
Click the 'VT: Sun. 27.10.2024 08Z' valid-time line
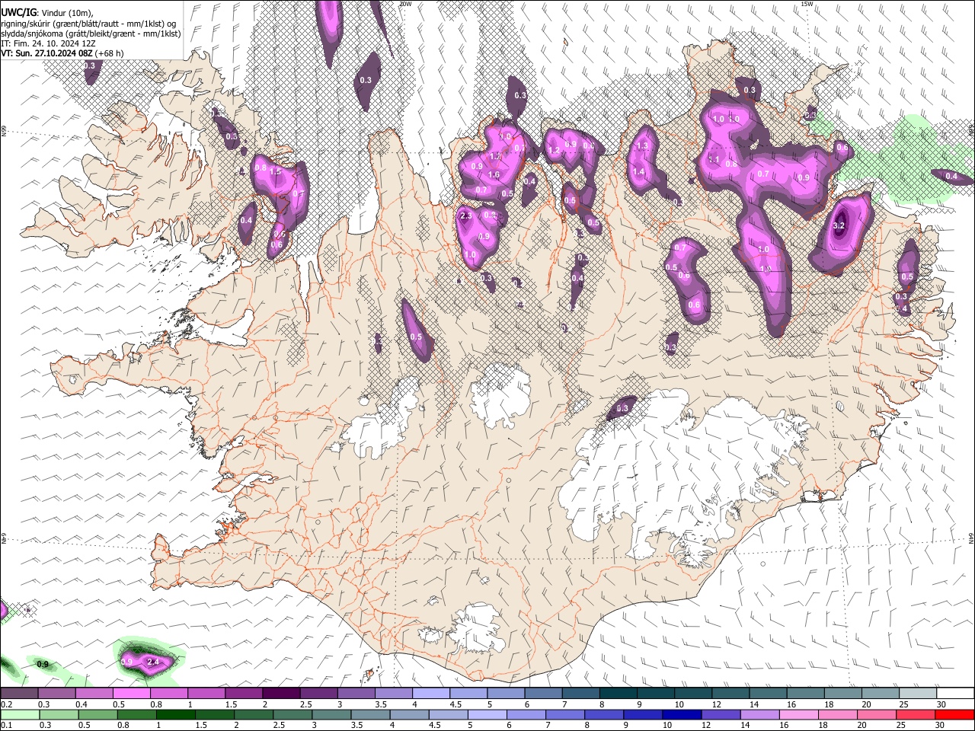pyautogui.click(x=62, y=53)
